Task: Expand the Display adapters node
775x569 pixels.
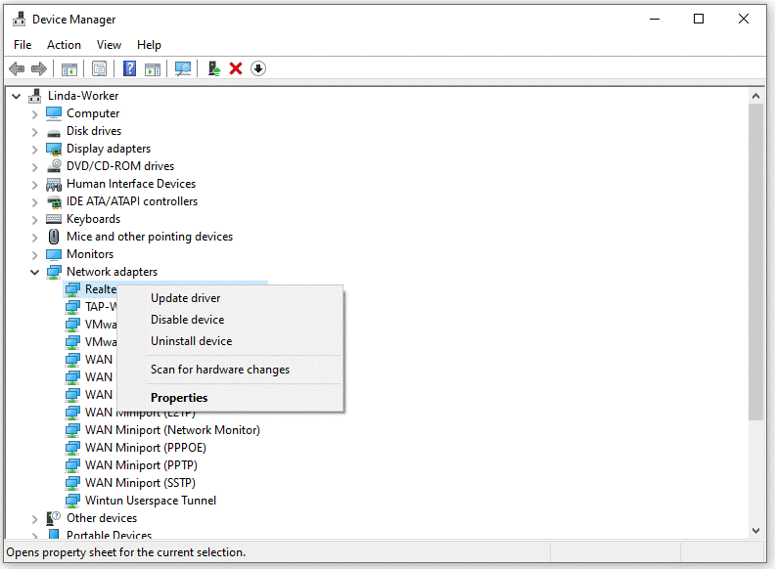Action: point(35,149)
